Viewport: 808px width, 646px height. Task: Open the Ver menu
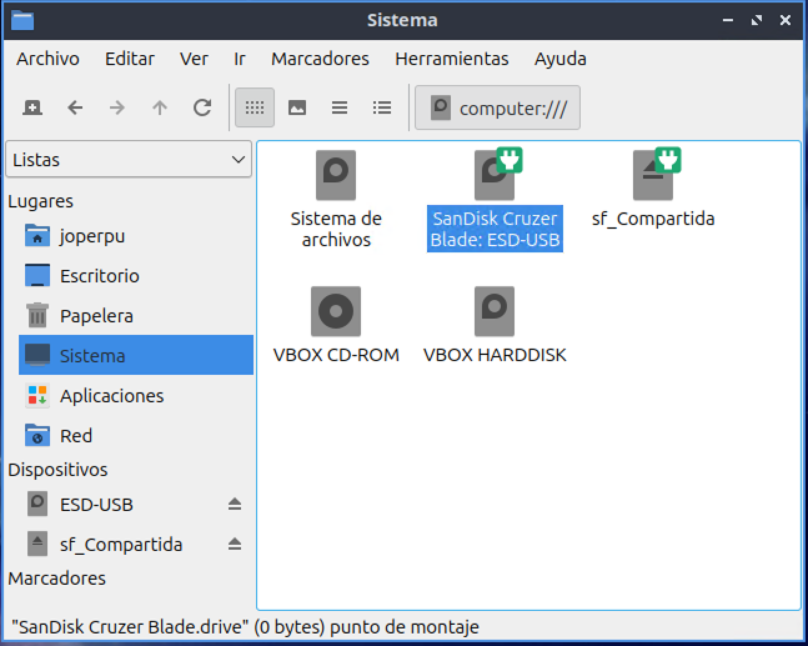click(x=194, y=59)
